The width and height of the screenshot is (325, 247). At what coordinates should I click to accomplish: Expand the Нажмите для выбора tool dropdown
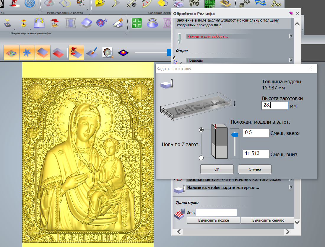tap(291, 36)
